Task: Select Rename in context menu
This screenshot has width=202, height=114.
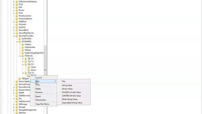Action: coord(44,92)
